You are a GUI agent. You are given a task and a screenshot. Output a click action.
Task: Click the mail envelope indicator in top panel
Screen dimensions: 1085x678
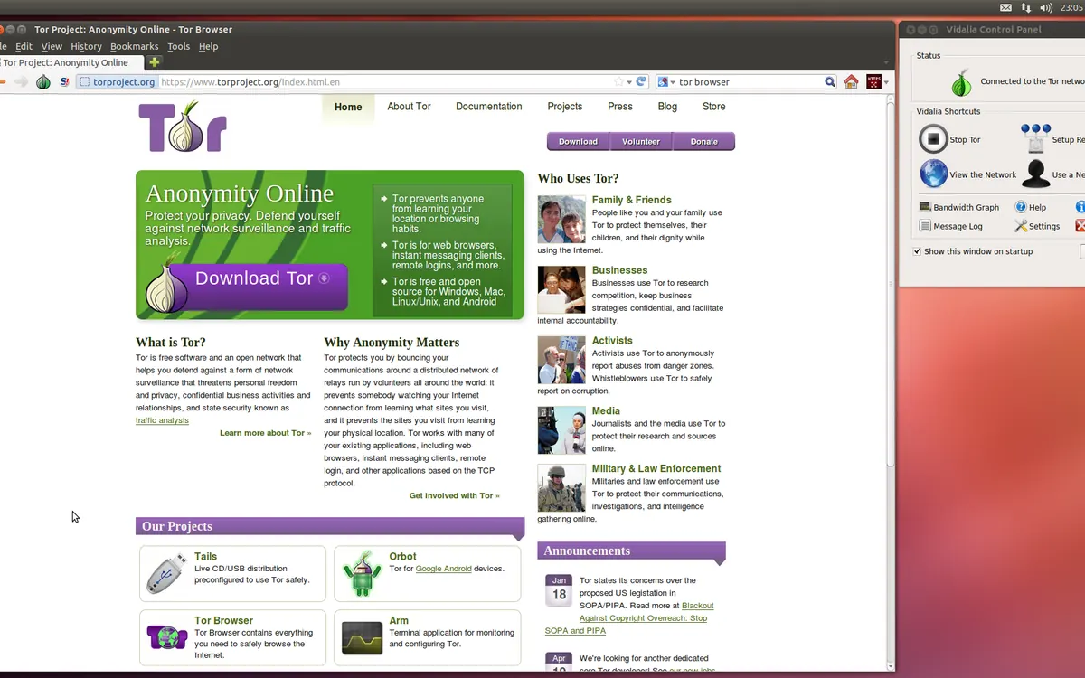(1006, 7)
